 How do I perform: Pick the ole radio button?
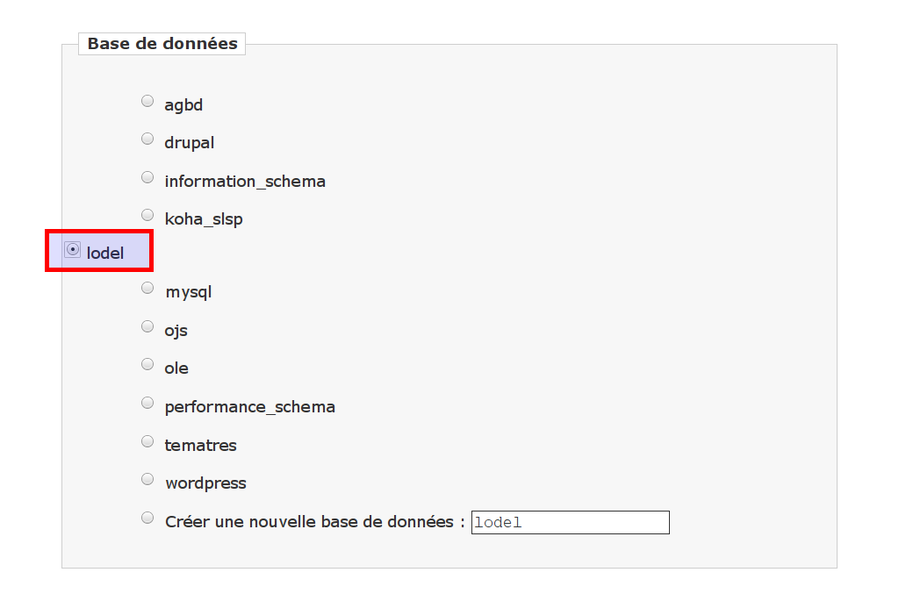147,364
